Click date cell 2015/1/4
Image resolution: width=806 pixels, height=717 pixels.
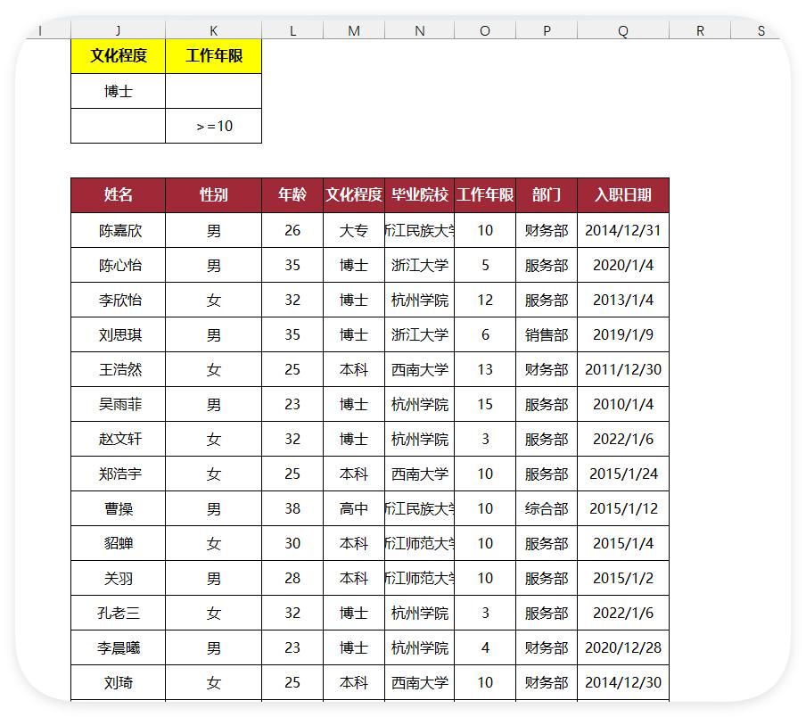[x=623, y=543]
